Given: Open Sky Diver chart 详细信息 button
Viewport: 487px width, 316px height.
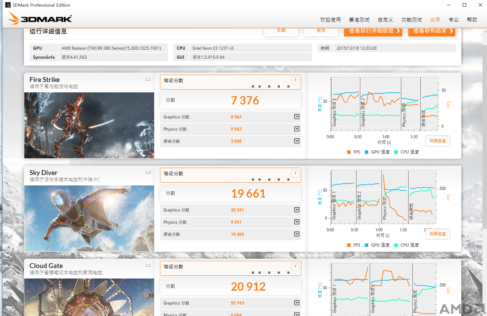Looking at the screenshot, I should tap(438, 234).
